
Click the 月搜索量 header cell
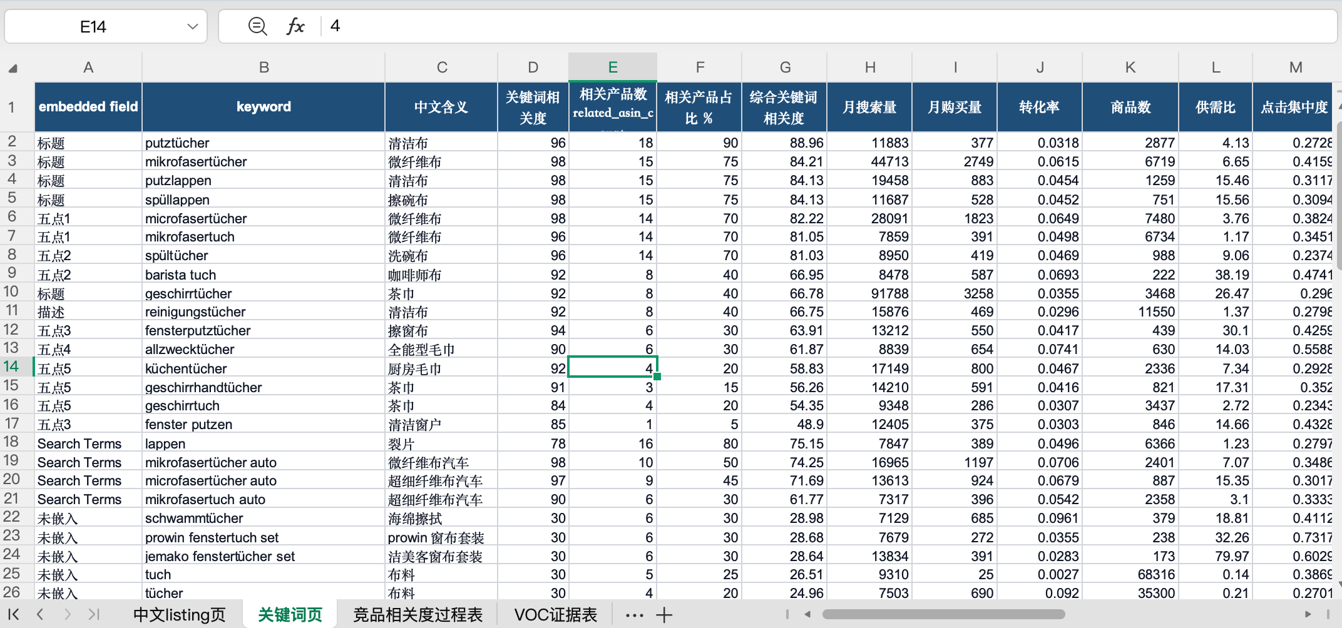869,107
